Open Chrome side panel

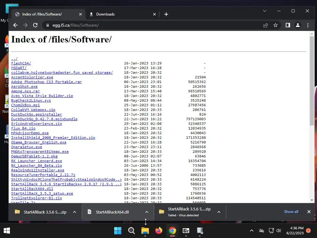288,25
